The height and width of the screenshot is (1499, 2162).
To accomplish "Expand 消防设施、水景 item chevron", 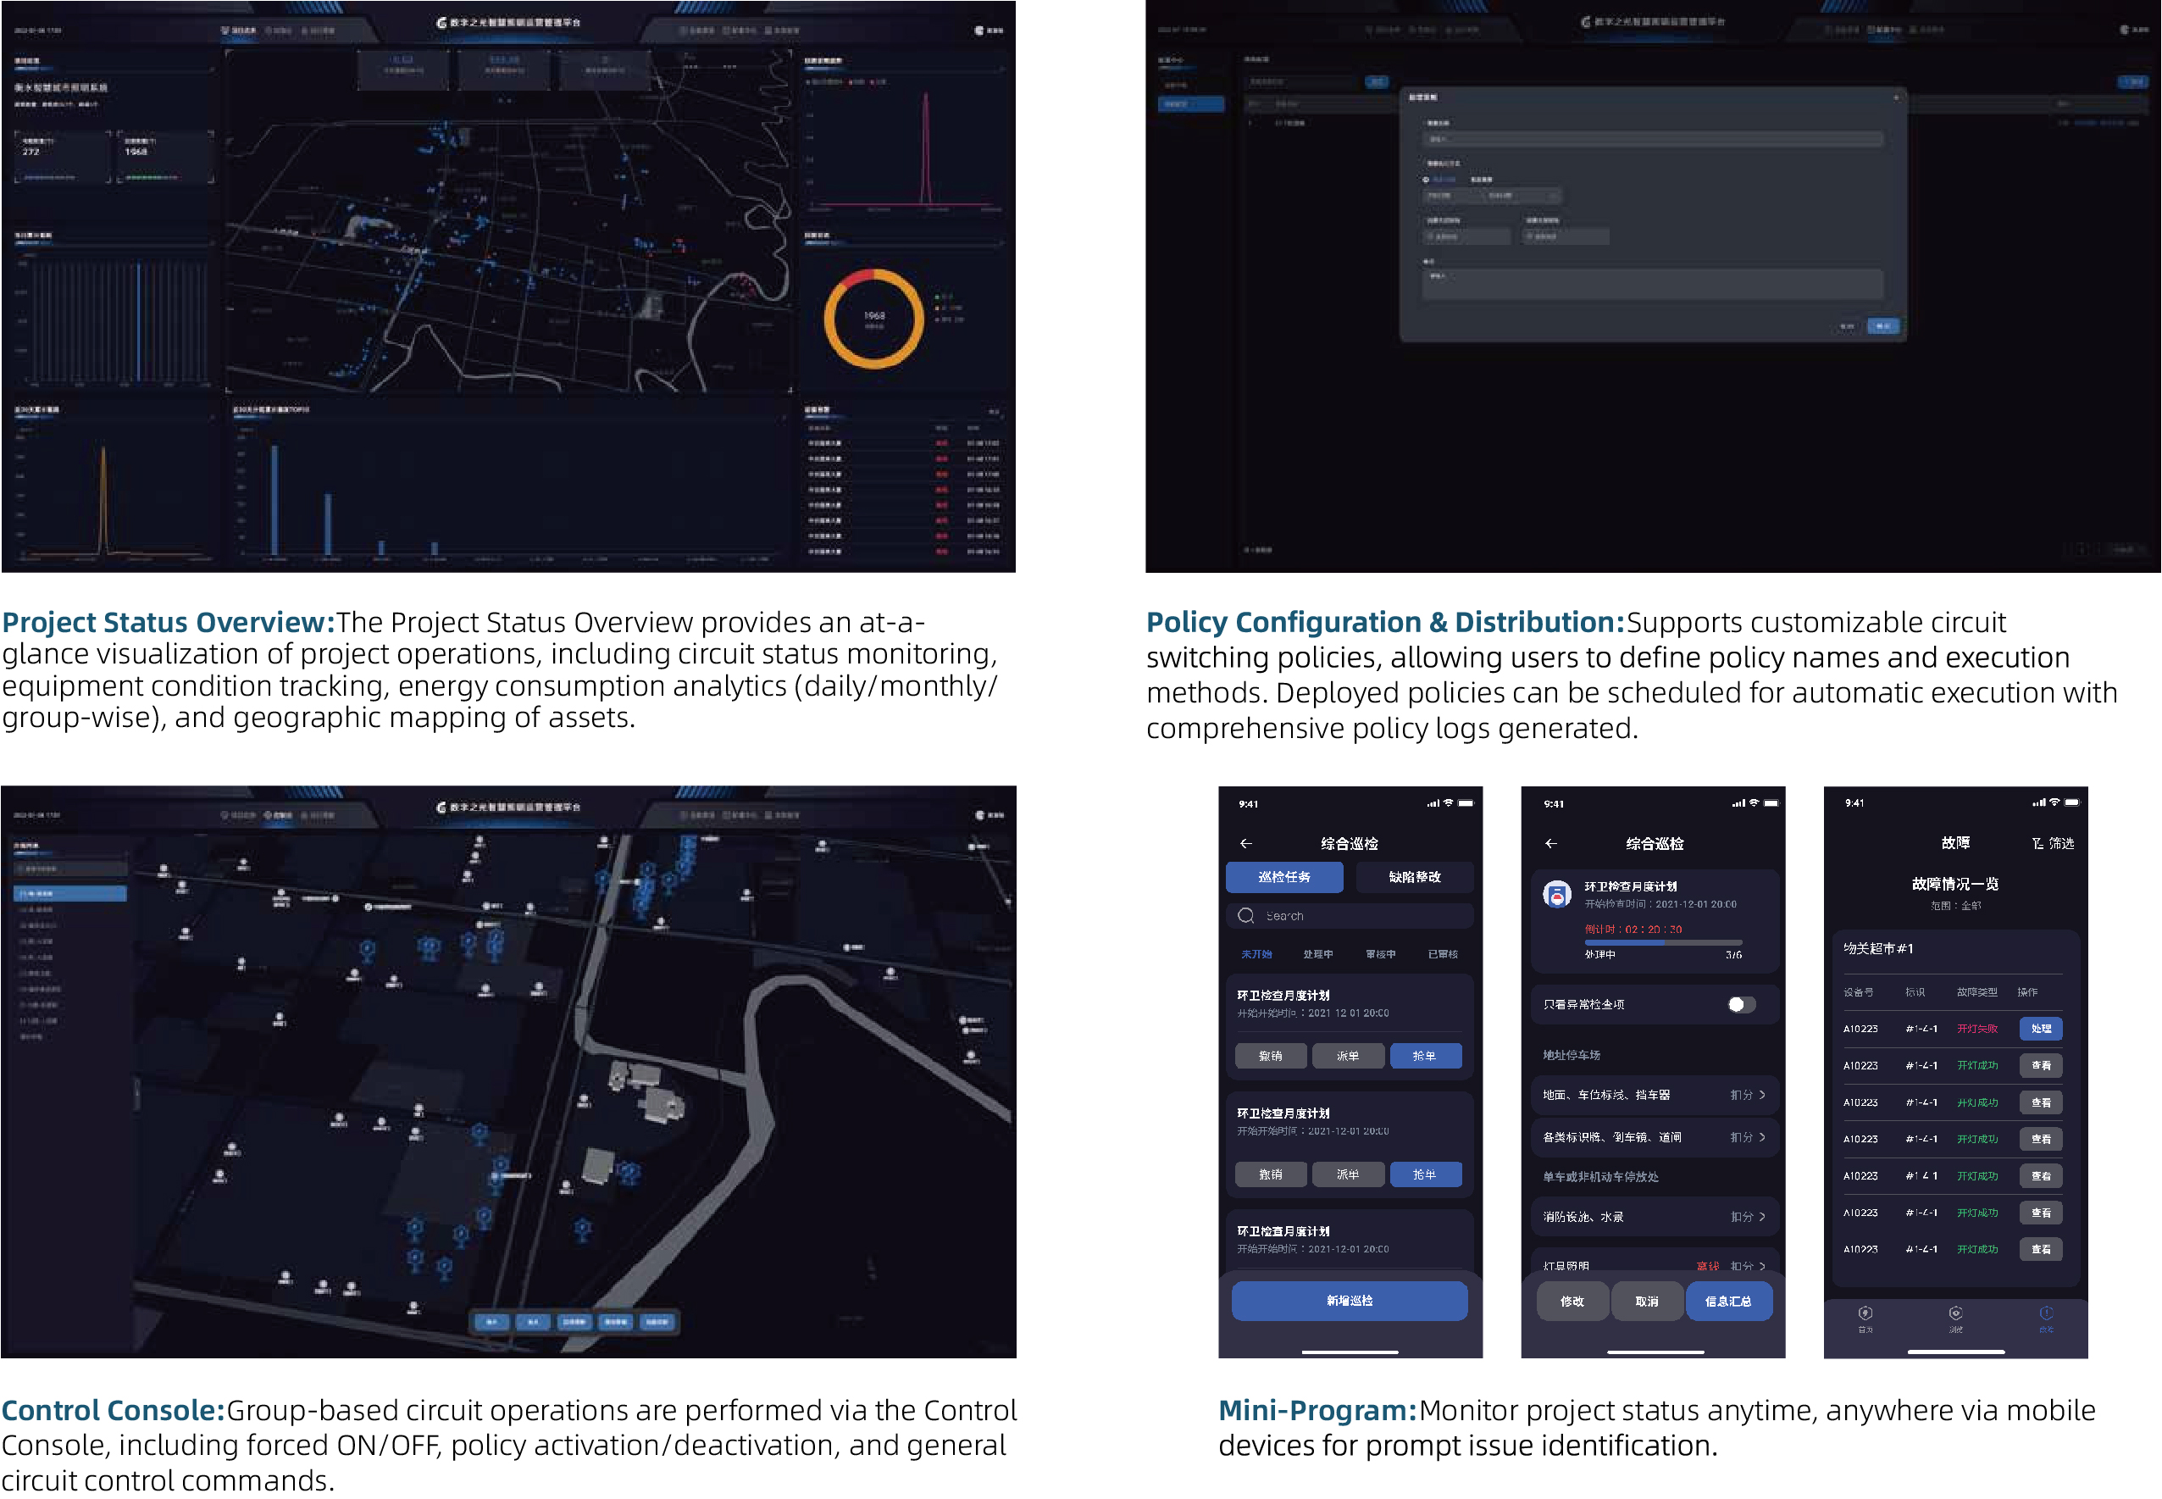I will click(x=1762, y=1217).
